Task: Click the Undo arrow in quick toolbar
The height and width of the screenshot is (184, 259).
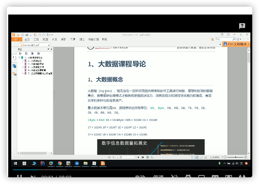Action: tap(39, 35)
